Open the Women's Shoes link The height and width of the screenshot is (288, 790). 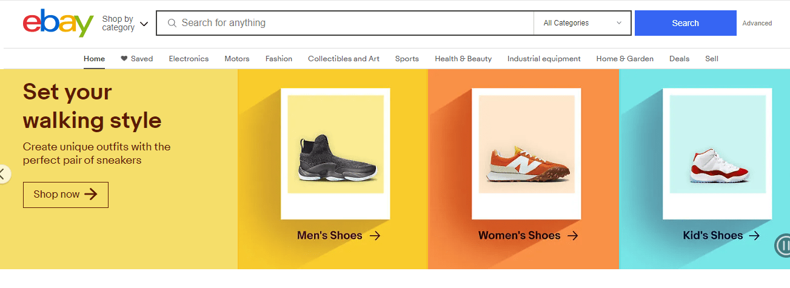coord(529,236)
